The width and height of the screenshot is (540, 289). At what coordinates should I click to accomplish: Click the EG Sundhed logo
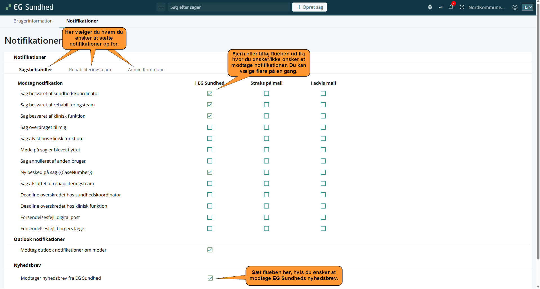point(30,7)
